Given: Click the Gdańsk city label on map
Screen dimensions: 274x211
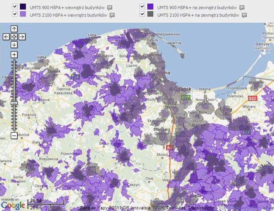Looking at the screenshot, I should tap(182, 89).
